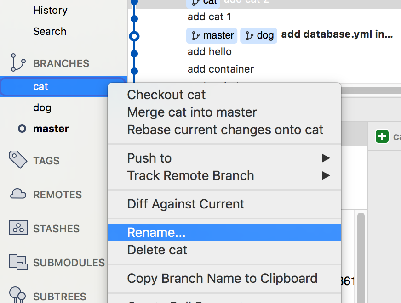Select the dog branch in sidebar
401x303 pixels.
[x=42, y=108]
